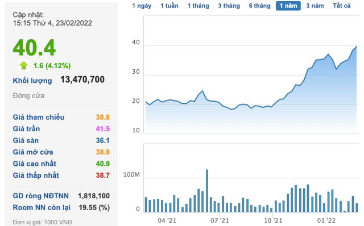Click the 'Đơn vị giá: 1000 VNĐ' note
The image size is (364, 226).
[x=42, y=222]
